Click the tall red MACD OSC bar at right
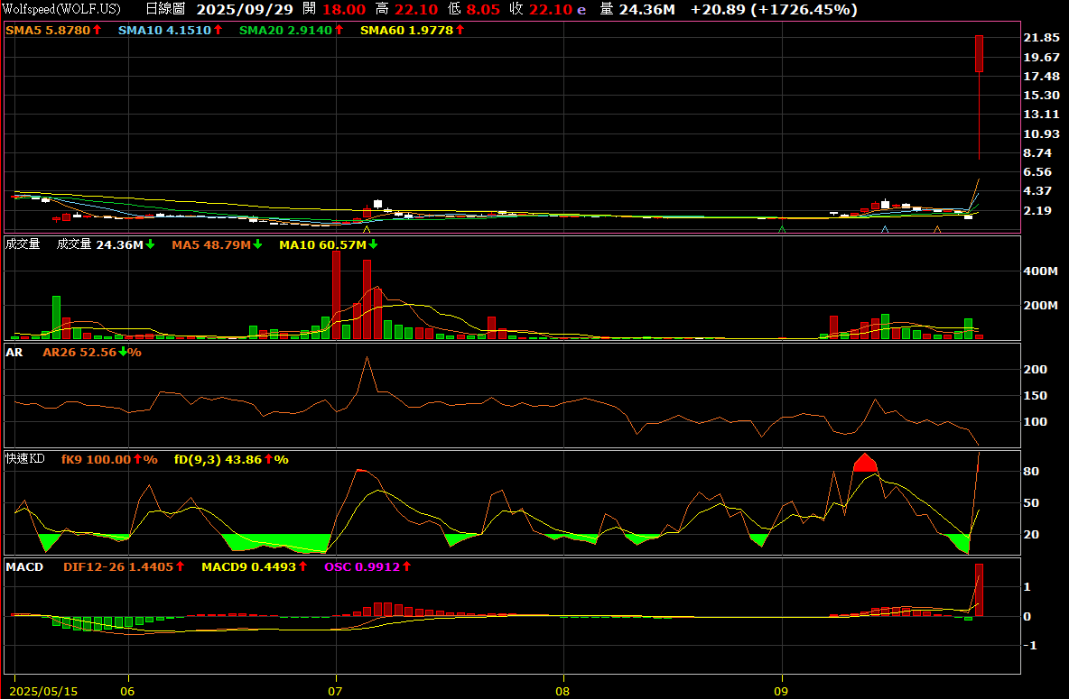 979,590
